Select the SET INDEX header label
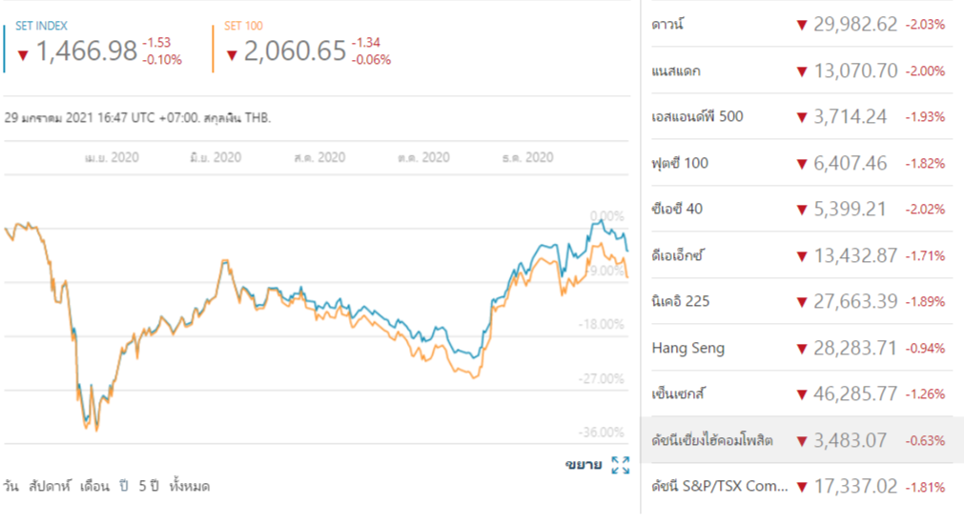964x524 pixels. [x=41, y=26]
